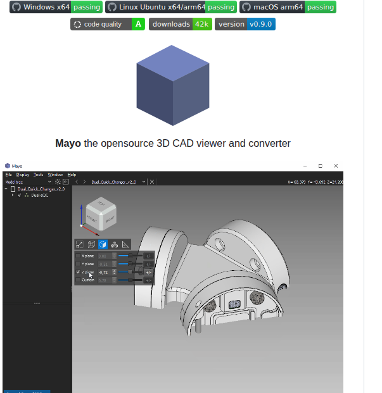Image resolution: width=382 pixels, height=393 pixels.
Task: Open the macOS arm64 passing badge
Action: click(288, 7)
